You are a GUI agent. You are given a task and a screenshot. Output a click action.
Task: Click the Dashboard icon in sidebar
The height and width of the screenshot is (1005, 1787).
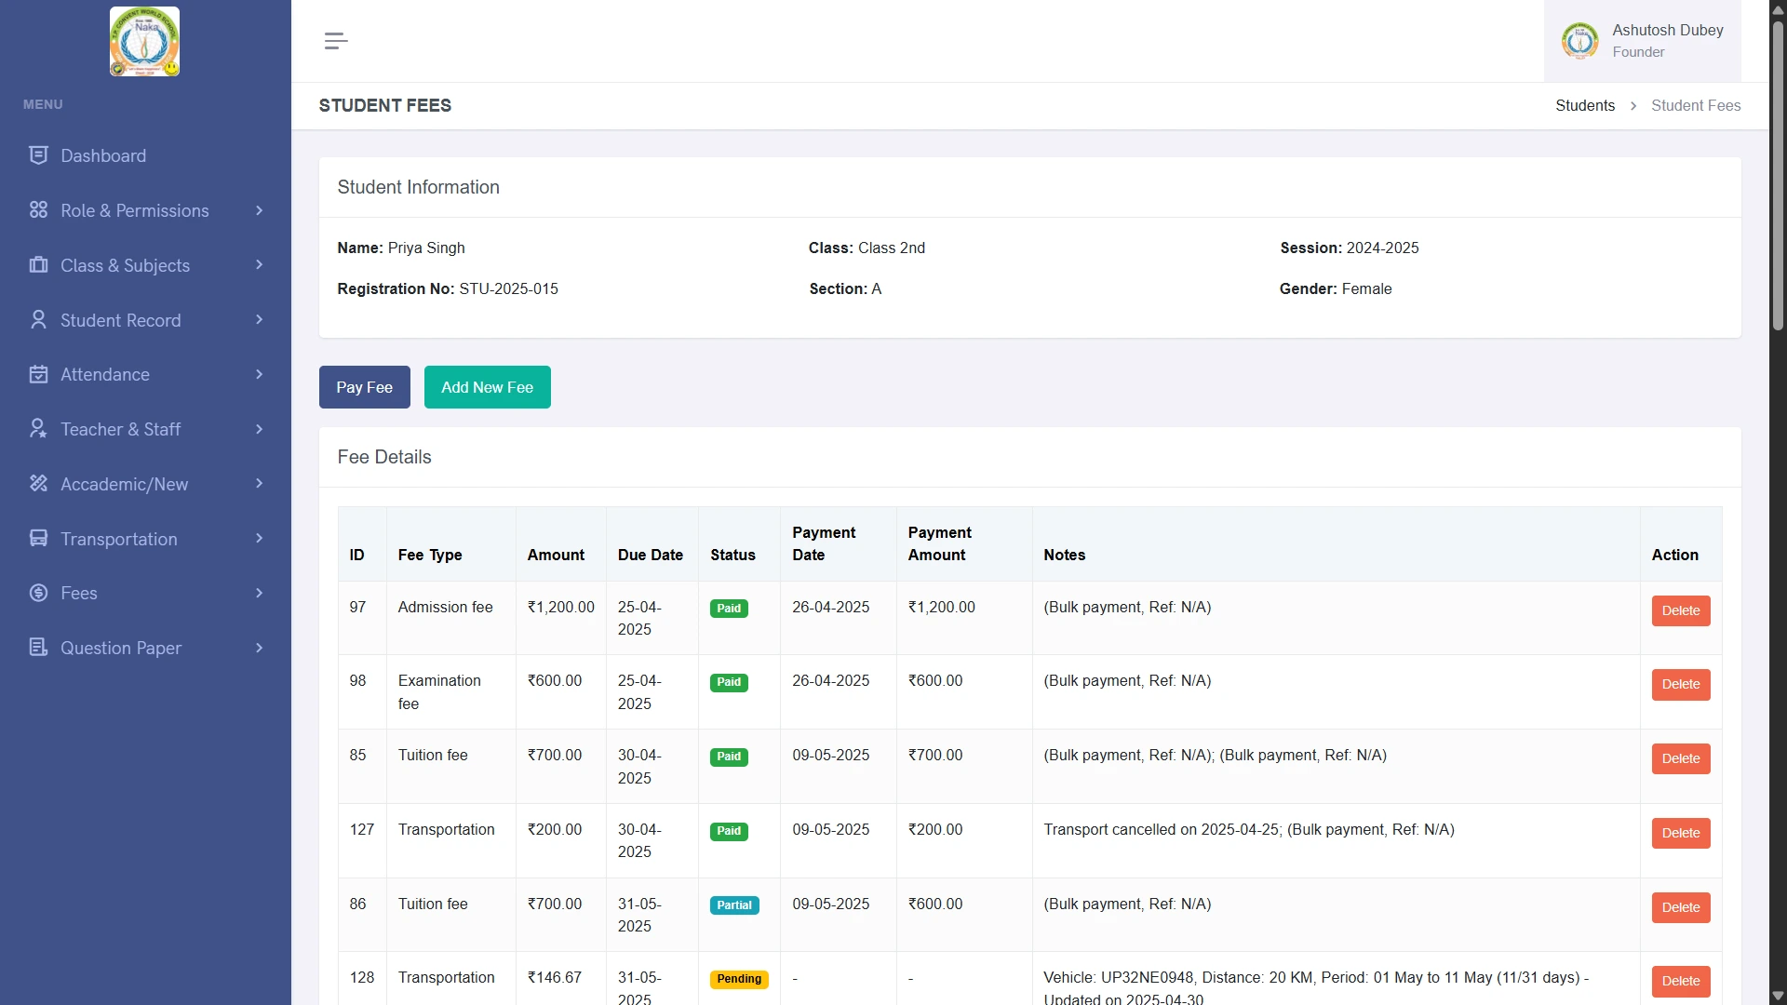point(38,155)
